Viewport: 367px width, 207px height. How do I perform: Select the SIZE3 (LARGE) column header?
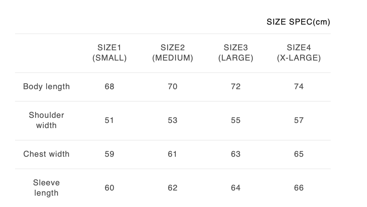[x=236, y=53]
